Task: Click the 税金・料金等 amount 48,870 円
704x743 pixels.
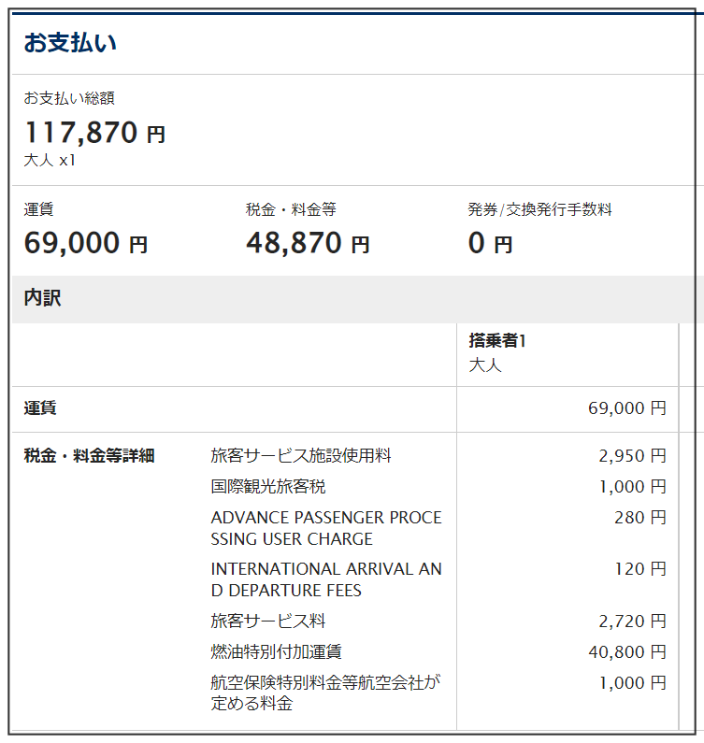Action: point(308,243)
